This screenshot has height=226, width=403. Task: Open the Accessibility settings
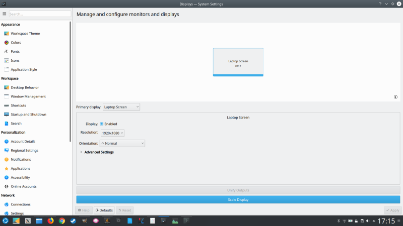click(20, 178)
